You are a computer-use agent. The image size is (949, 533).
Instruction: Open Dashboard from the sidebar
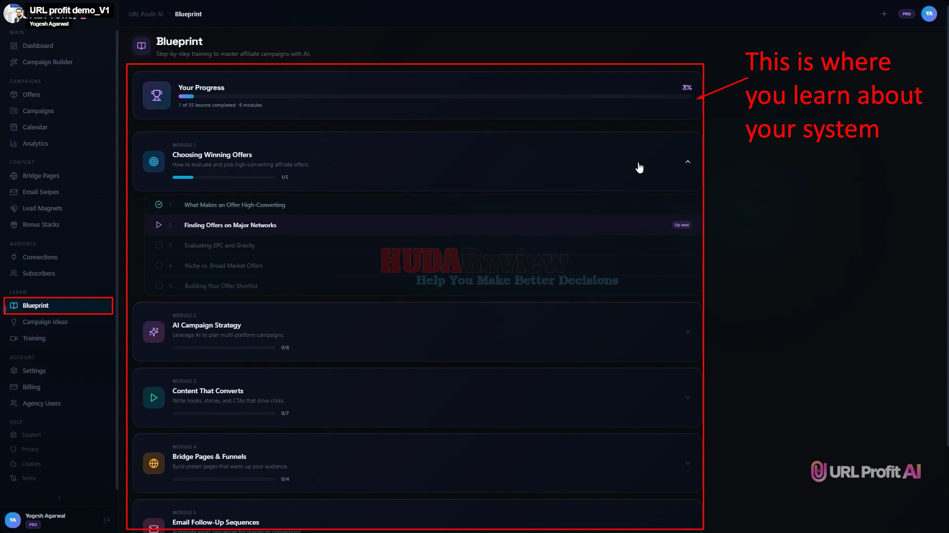(x=38, y=46)
